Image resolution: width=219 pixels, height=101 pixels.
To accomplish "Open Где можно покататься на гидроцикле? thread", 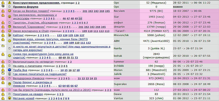I will coord(40,74).
